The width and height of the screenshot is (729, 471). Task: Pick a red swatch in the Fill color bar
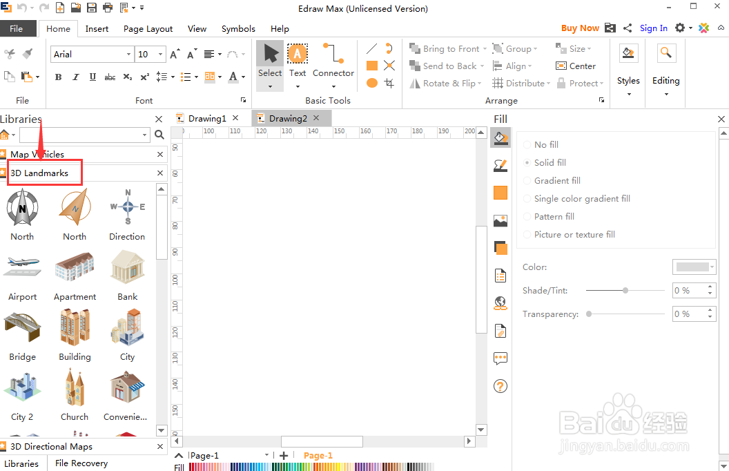[x=191, y=467]
